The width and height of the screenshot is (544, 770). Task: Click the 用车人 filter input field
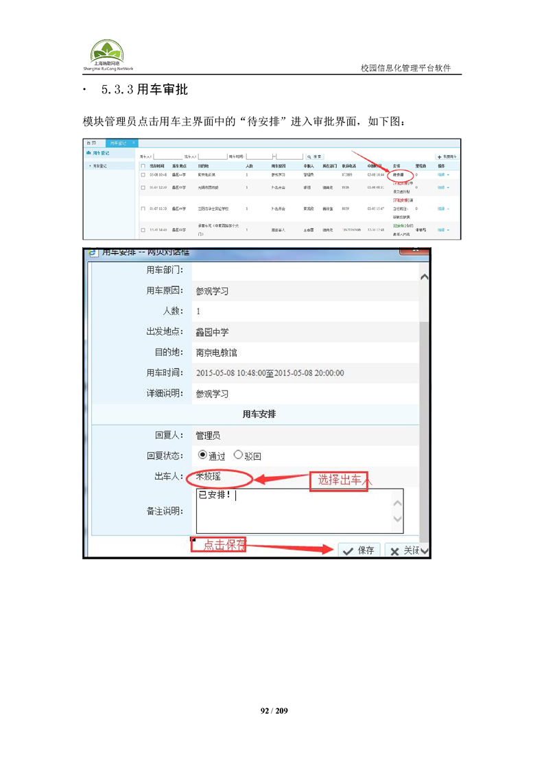[168, 156]
